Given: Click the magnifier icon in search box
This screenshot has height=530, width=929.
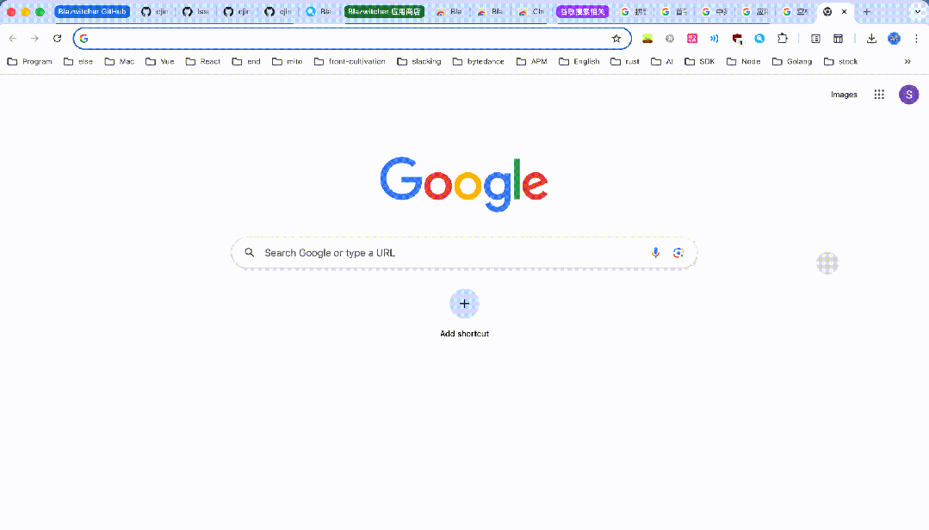Looking at the screenshot, I should tap(250, 252).
